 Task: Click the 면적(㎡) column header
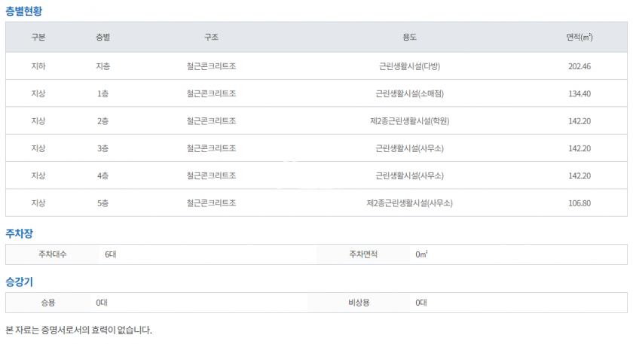click(x=579, y=37)
